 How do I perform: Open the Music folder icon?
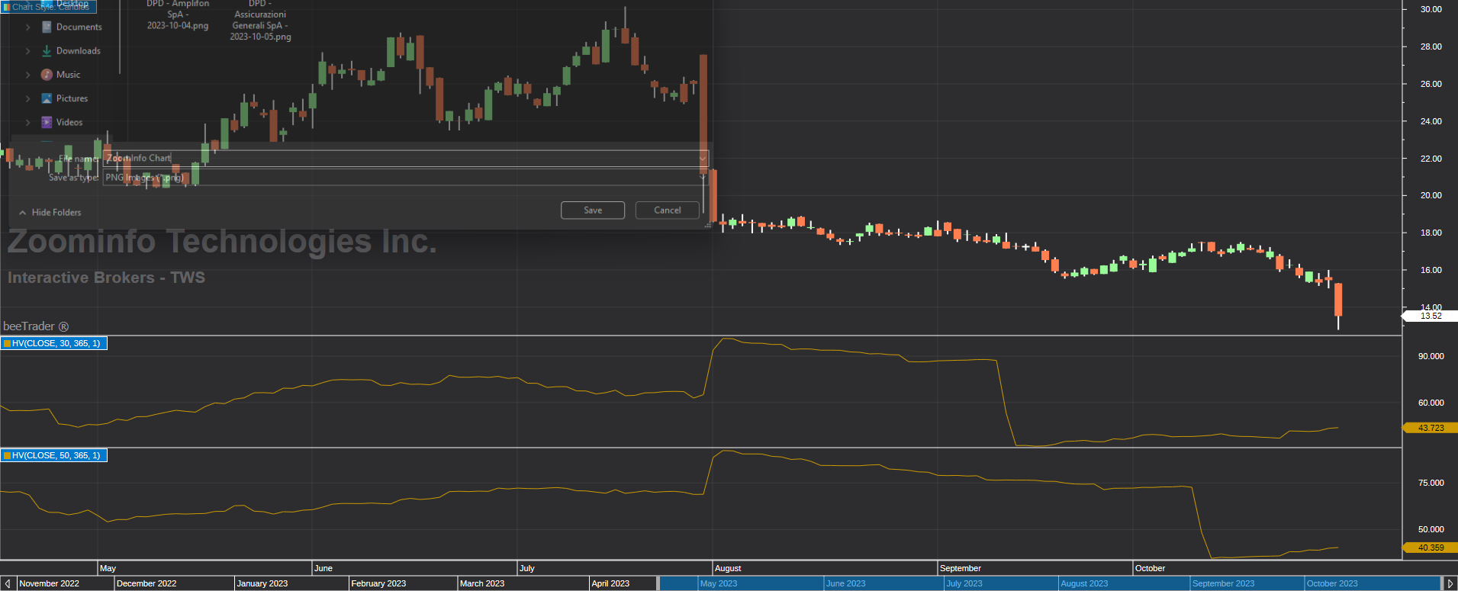[x=47, y=74]
